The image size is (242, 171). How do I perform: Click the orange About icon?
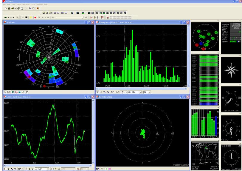[x=38, y=8]
